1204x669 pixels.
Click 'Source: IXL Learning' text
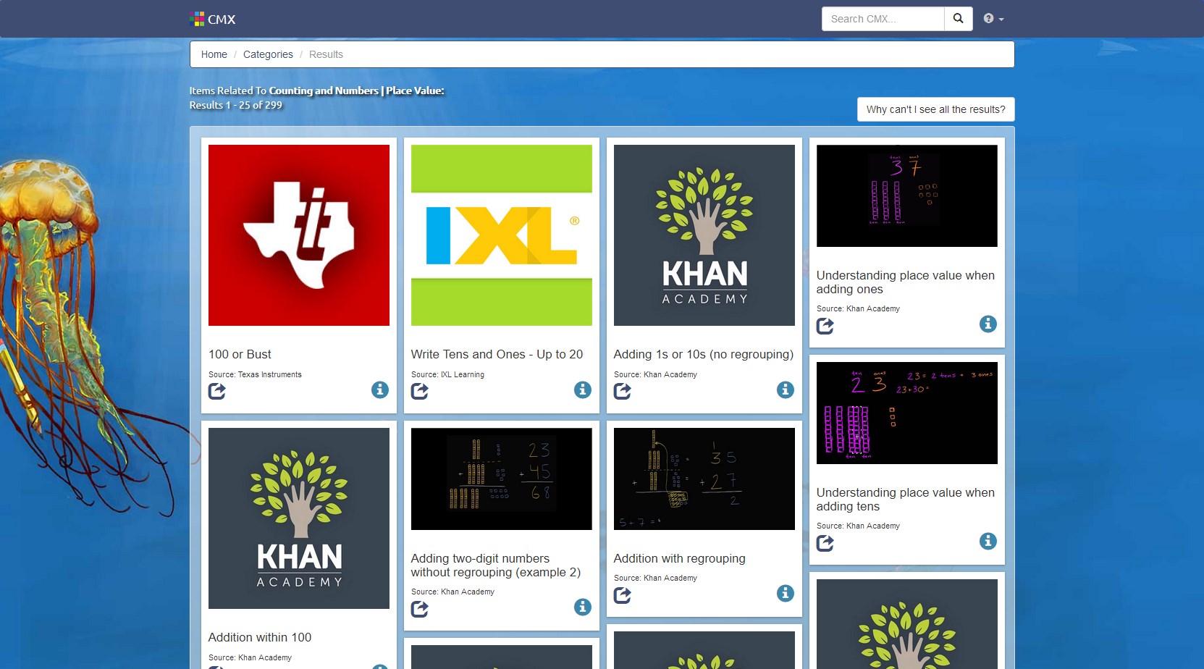coord(447,374)
